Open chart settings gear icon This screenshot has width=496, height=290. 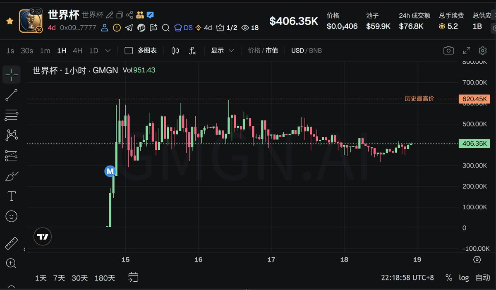tap(483, 50)
